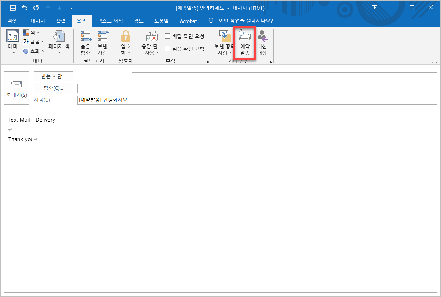441x297 pixels.
Task: Open ribbon display options in title bar
Action: [374, 8]
